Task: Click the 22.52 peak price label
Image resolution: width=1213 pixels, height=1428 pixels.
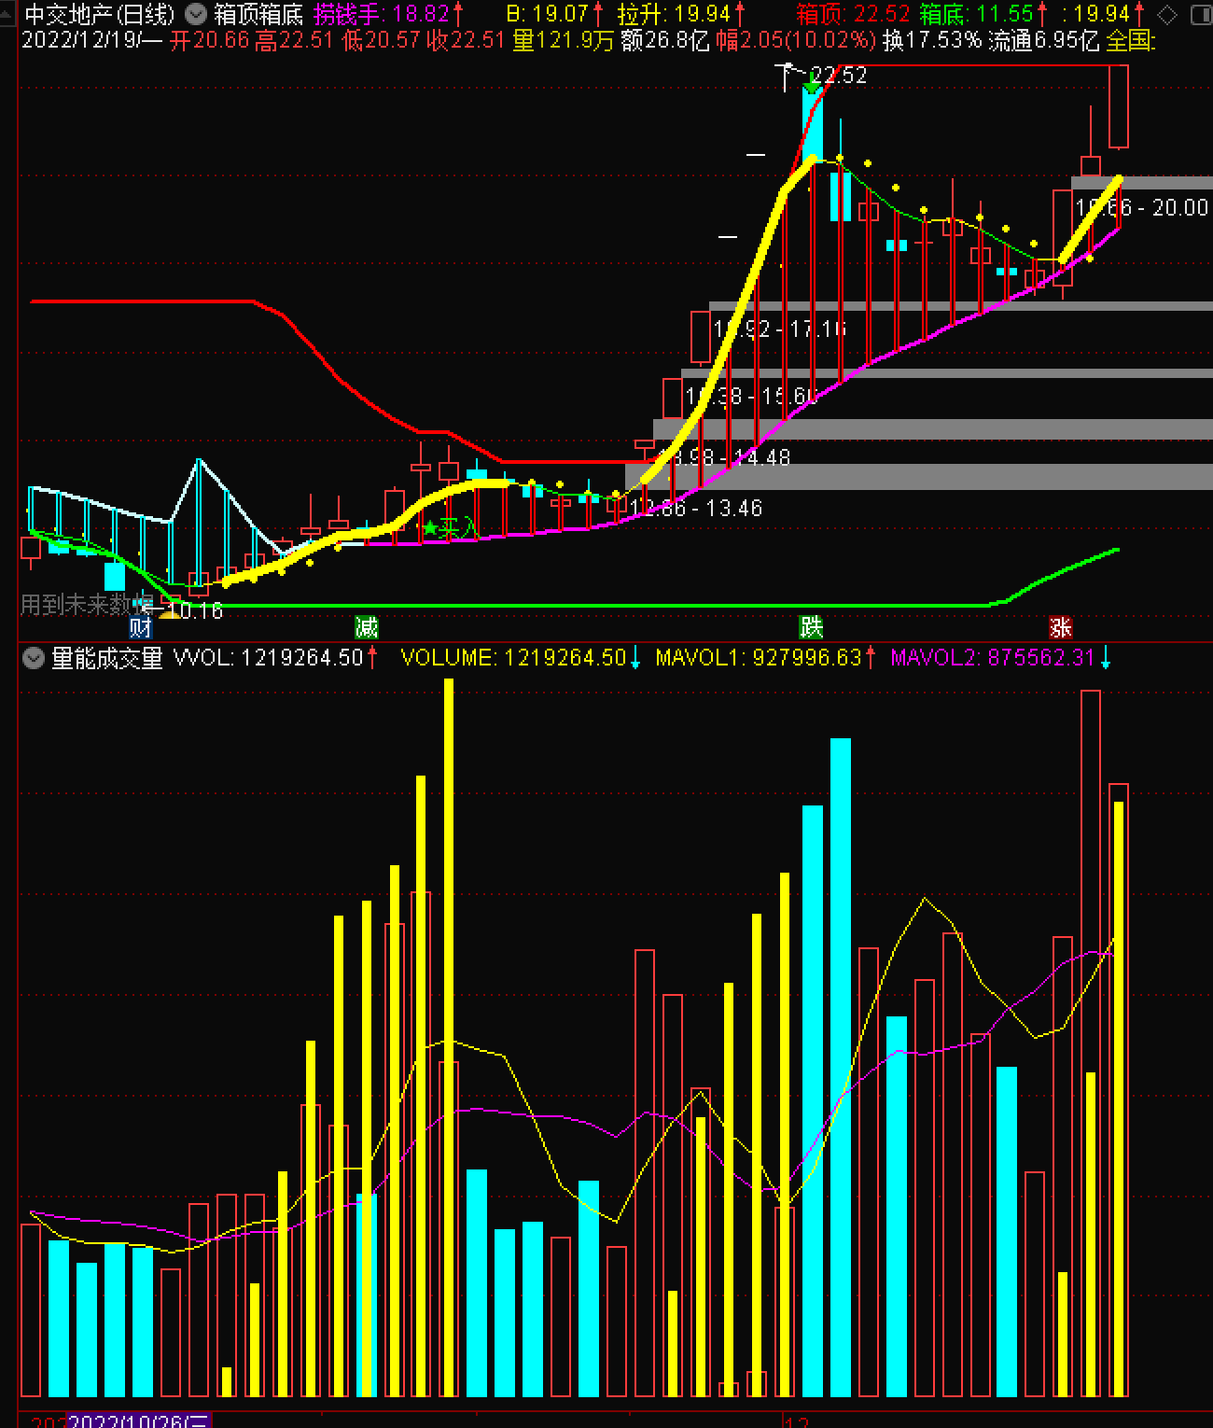Action: pyautogui.click(x=838, y=76)
